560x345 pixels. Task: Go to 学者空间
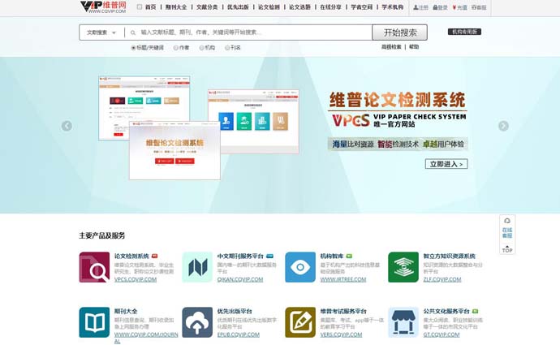(x=361, y=7)
